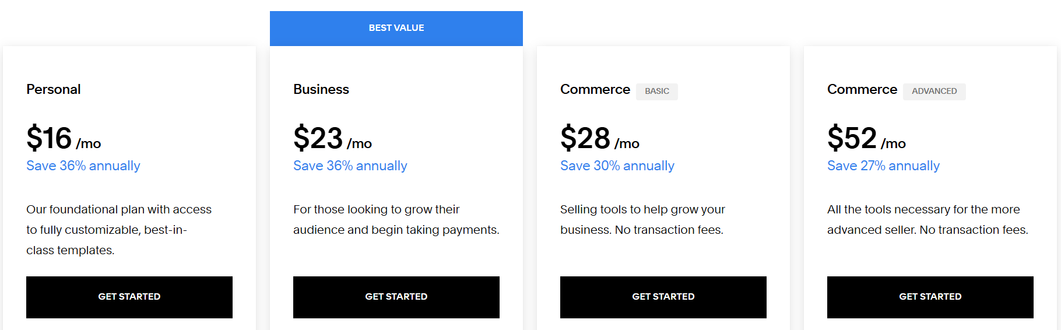Click Get Started for the Personal plan
This screenshot has height=330, width=1061.
pyautogui.click(x=129, y=297)
